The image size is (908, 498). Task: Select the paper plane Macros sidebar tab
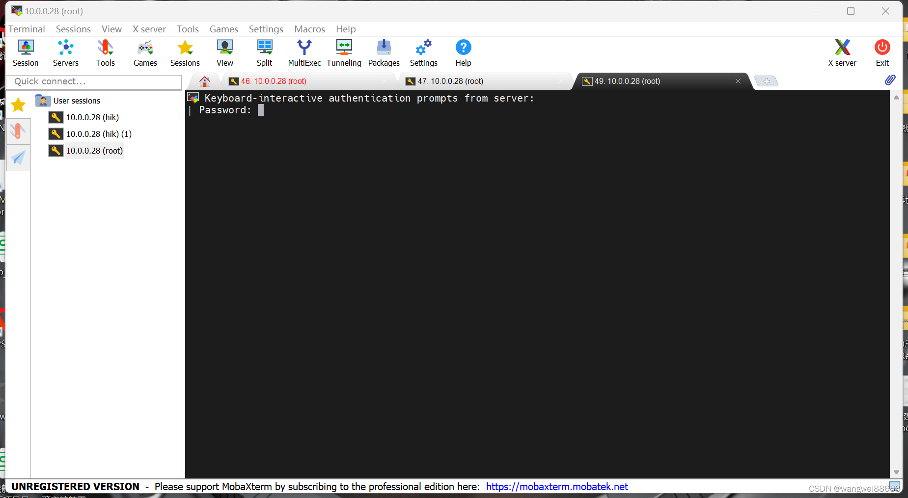(18, 157)
